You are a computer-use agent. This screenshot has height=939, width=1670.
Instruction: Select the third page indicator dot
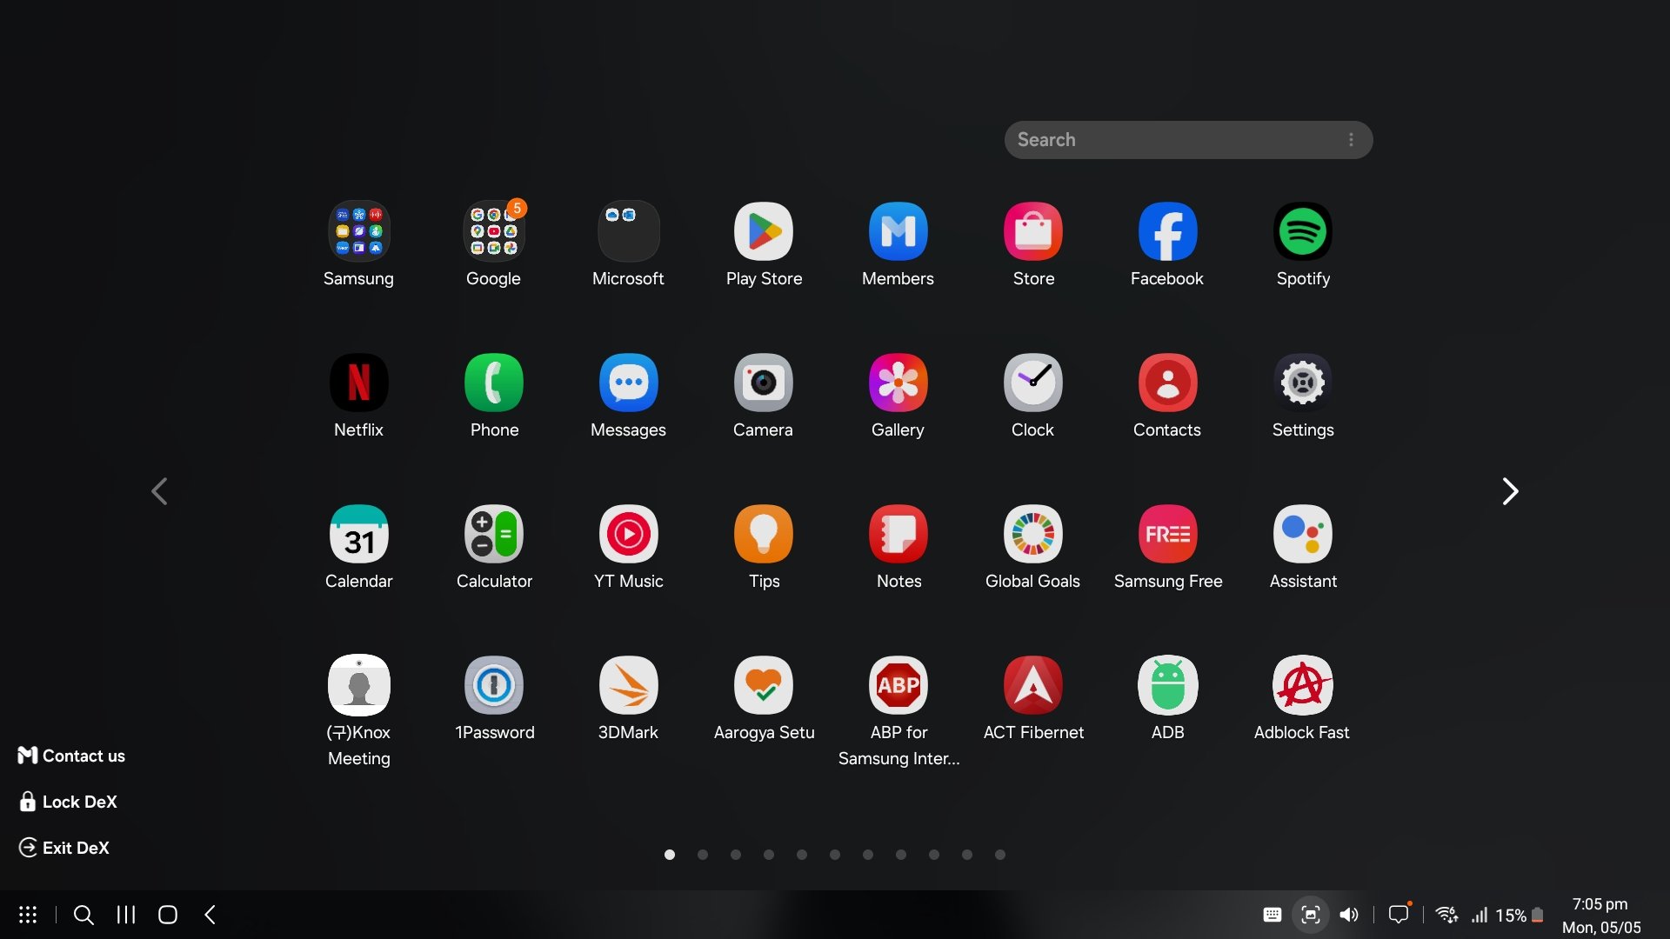[735, 855]
